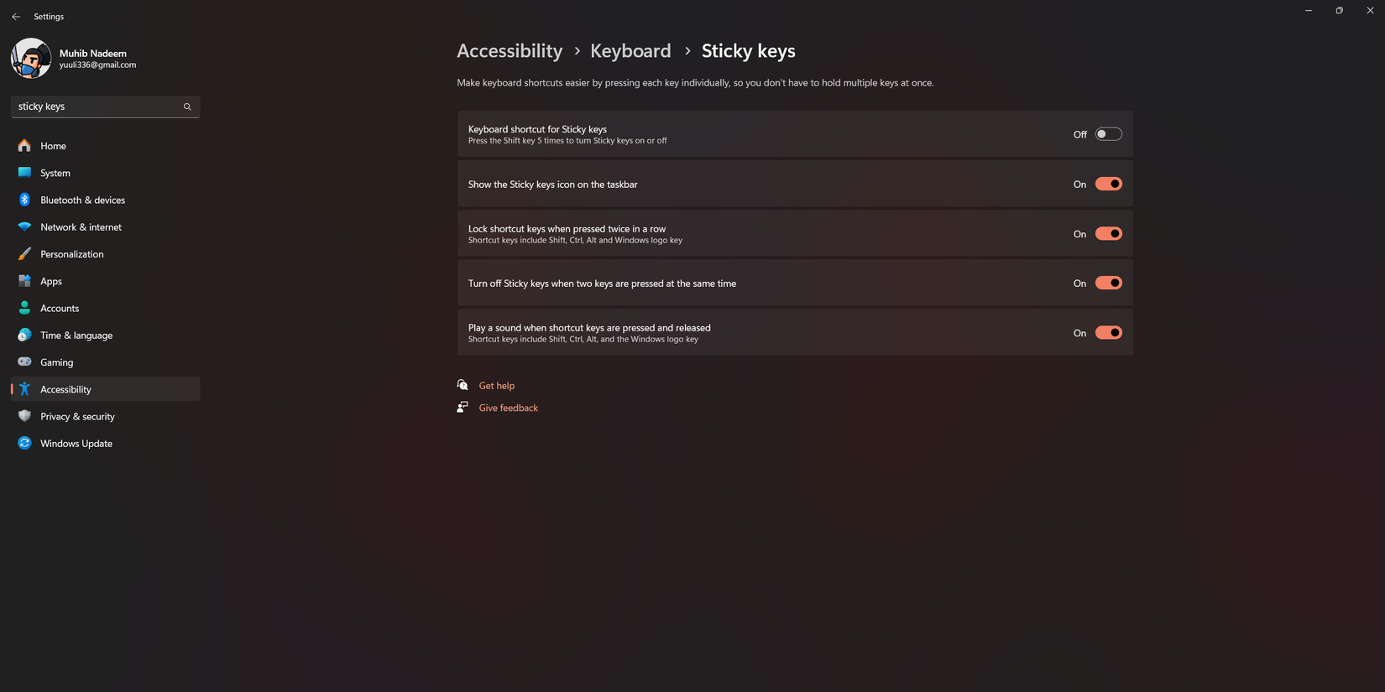Click the Gaming controller icon

[24, 362]
